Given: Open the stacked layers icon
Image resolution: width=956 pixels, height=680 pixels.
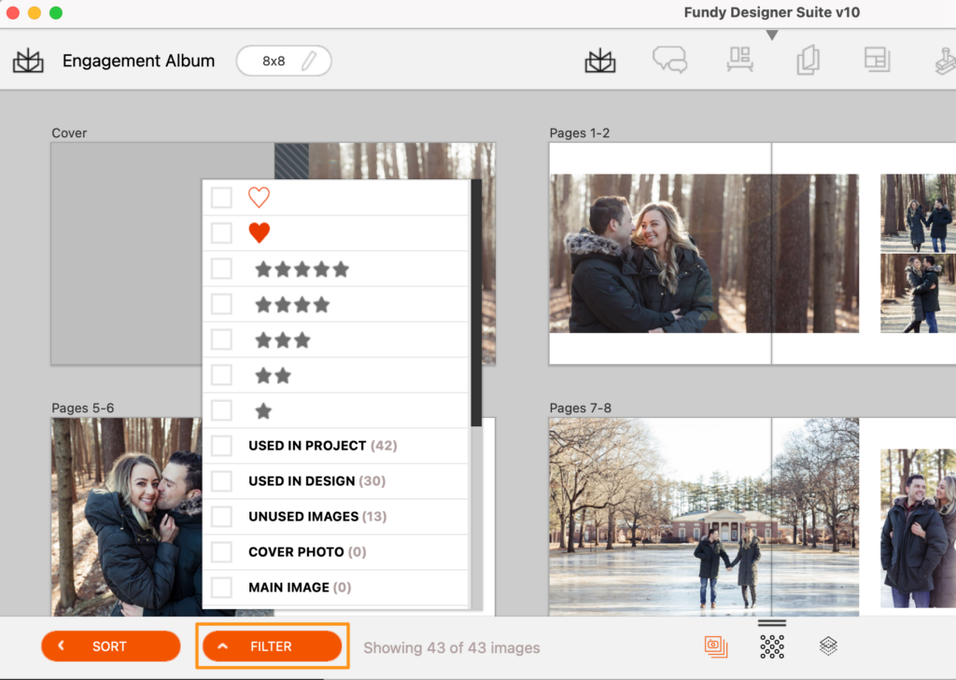Looking at the screenshot, I should 828,645.
